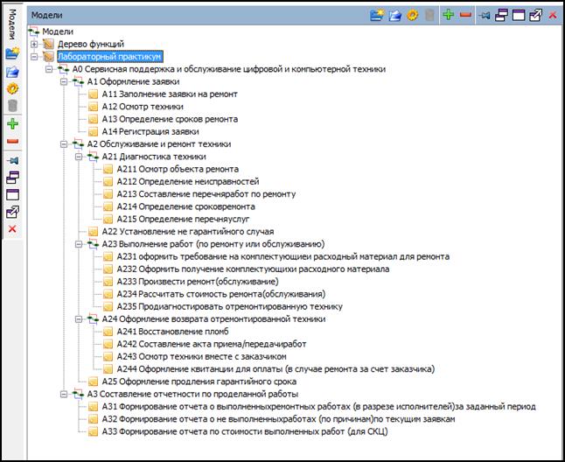This screenshot has height=462, width=565.
Task: Click the gear icon in the left vertical toolbar
Action: 12,88
